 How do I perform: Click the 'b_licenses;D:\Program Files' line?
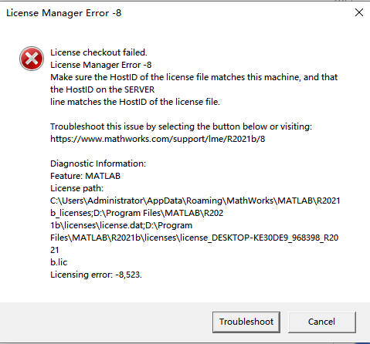tap(137, 213)
